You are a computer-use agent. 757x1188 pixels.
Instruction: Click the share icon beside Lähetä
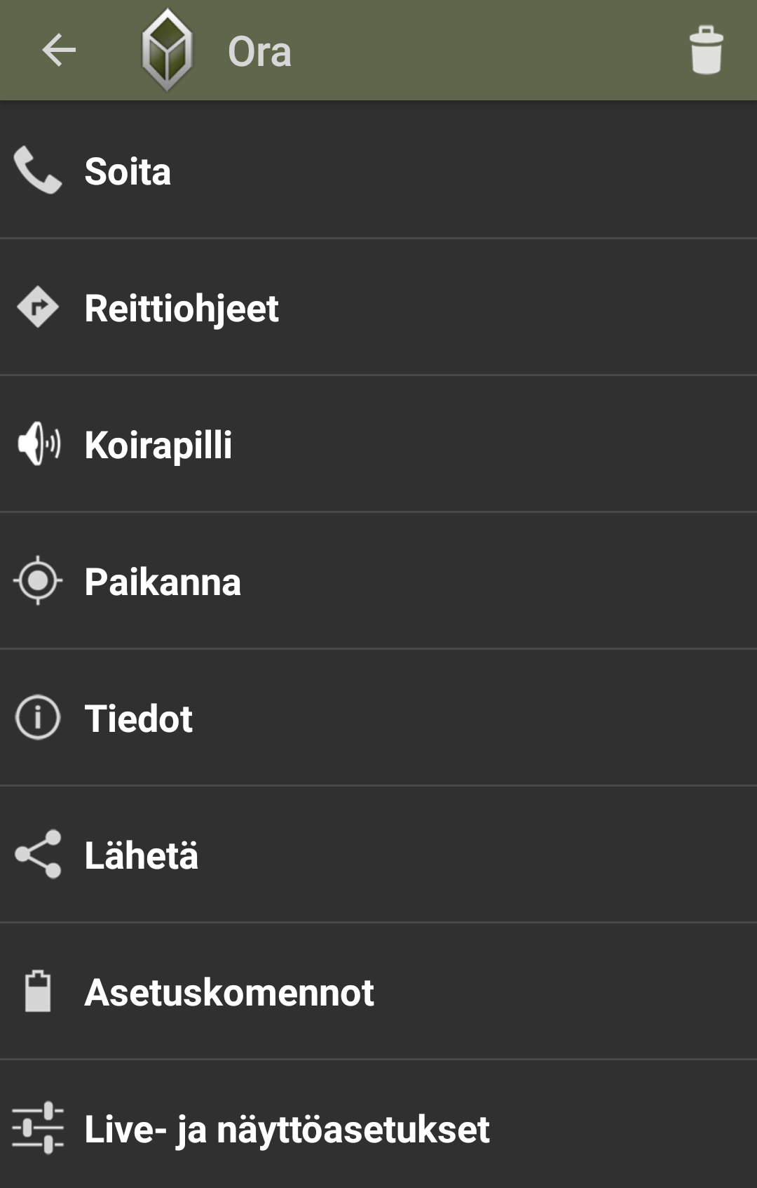(x=39, y=854)
